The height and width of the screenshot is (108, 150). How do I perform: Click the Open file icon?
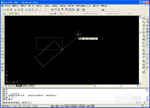[x=7, y=10]
